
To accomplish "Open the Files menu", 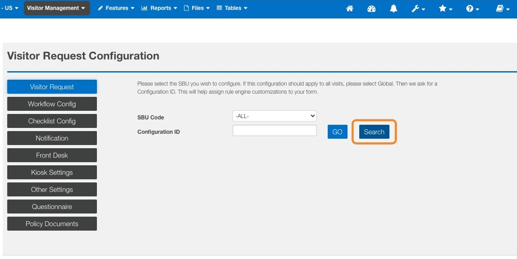I will (x=197, y=8).
